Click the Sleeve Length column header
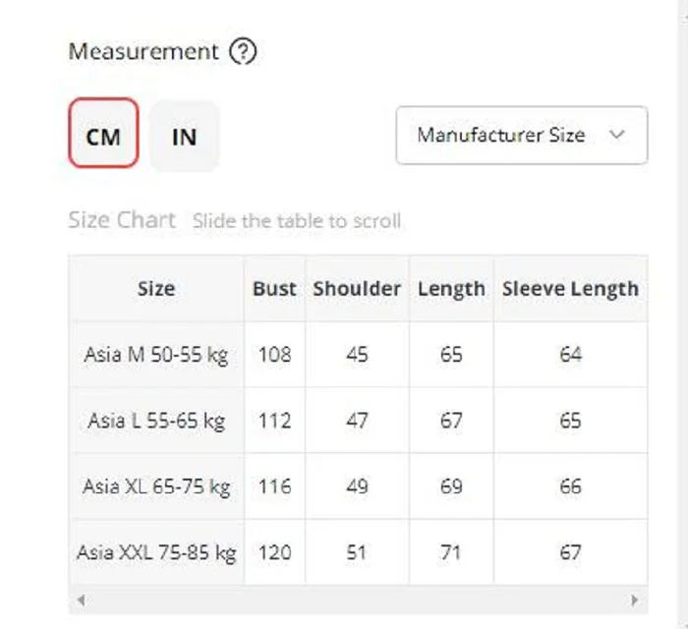Screen dimensions: 688x629 [570, 288]
